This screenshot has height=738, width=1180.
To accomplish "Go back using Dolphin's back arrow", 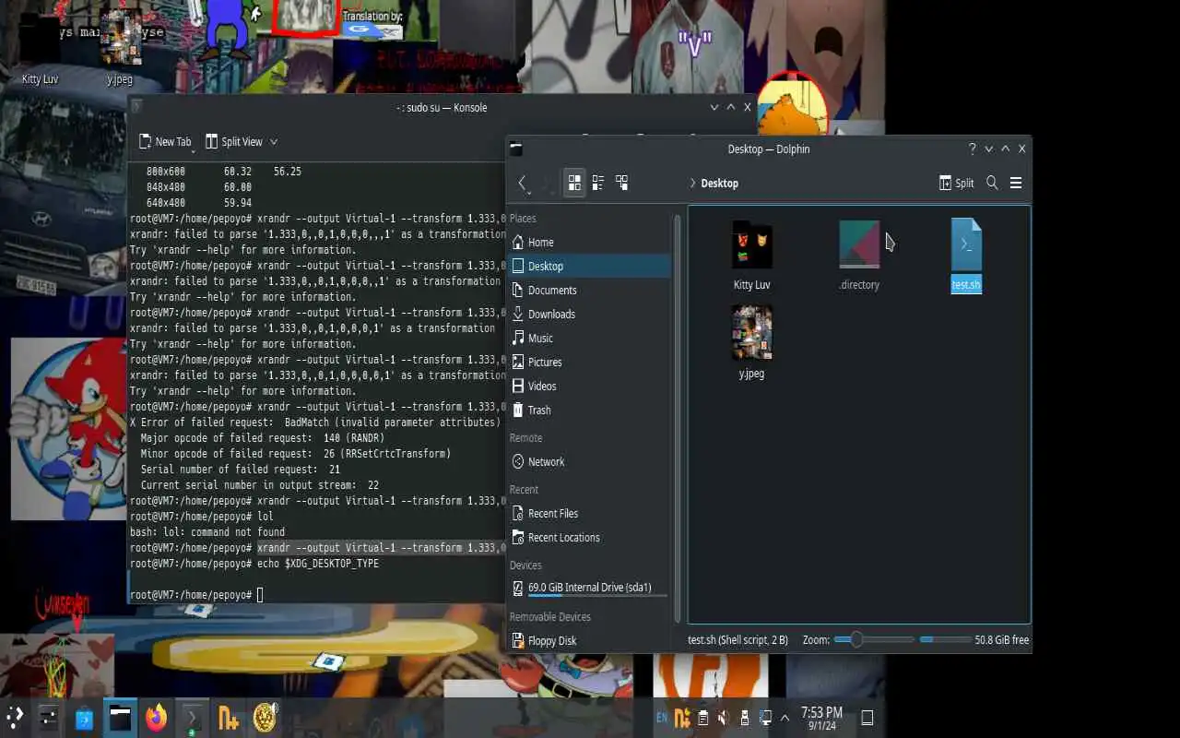I will [523, 183].
